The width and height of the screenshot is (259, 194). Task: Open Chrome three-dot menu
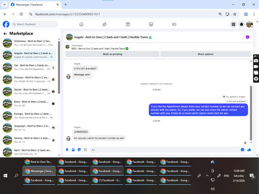point(254,14)
